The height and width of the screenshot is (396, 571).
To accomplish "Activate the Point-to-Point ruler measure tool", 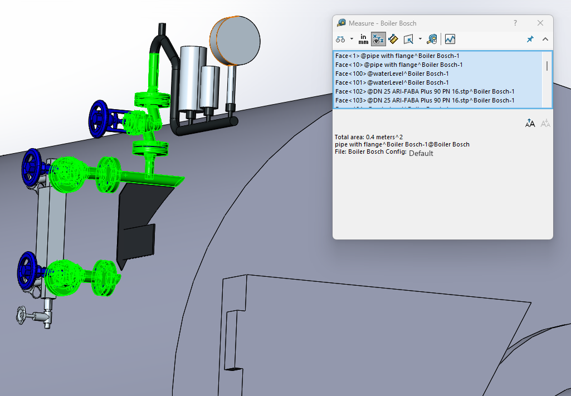I will [x=393, y=40].
